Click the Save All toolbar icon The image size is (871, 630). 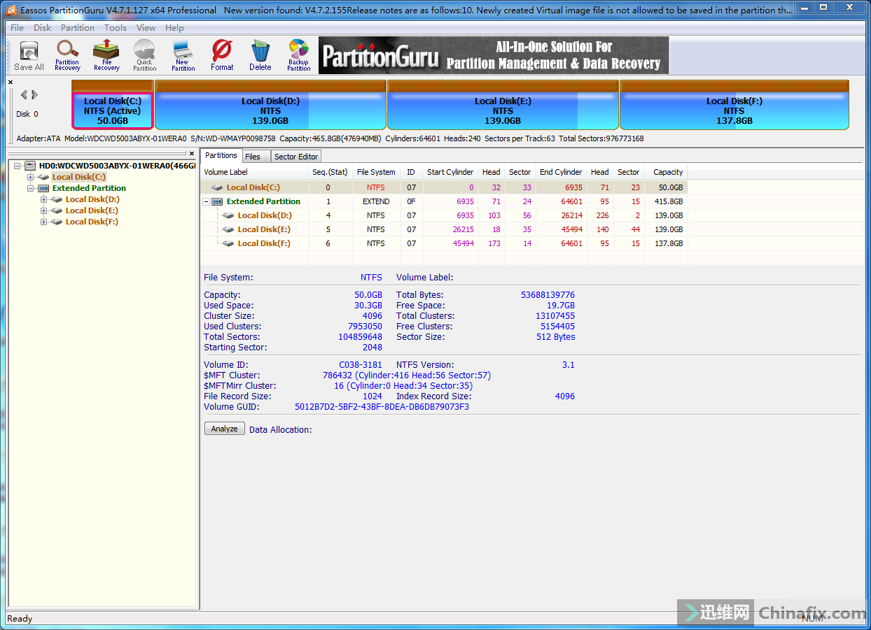pyautogui.click(x=29, y=55)
